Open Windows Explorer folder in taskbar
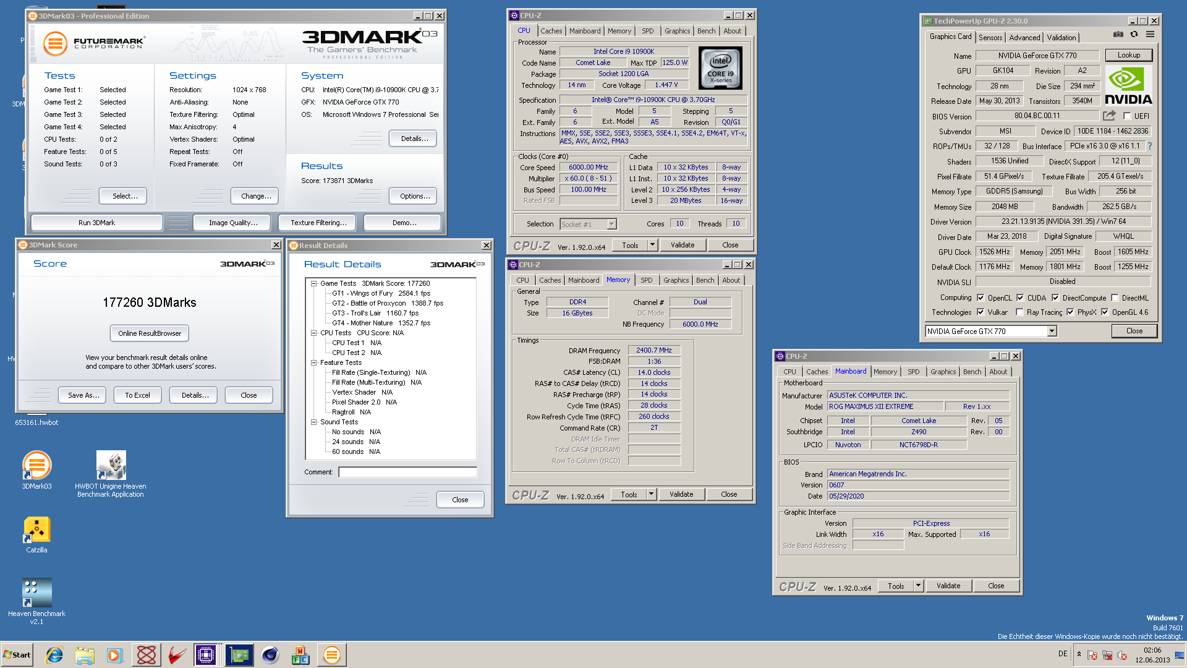The image size is (1187, 668). tap(85, 655)
